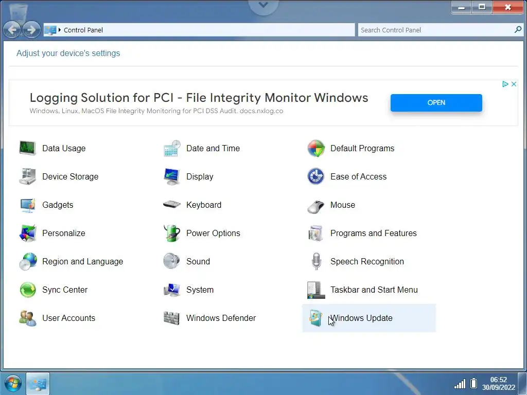The image size is (527, 395).
Task: Open the Taskbar and Start Menu icon
Action: click(x=316, y=290)
